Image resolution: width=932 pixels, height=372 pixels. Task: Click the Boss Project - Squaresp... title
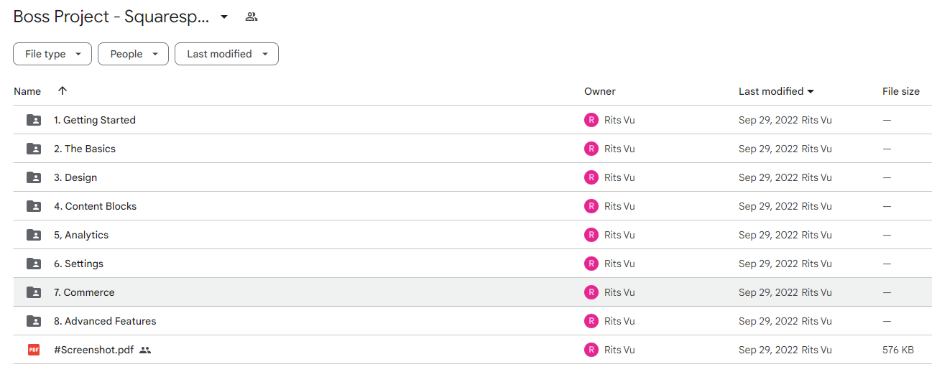[x=111, y=17]
